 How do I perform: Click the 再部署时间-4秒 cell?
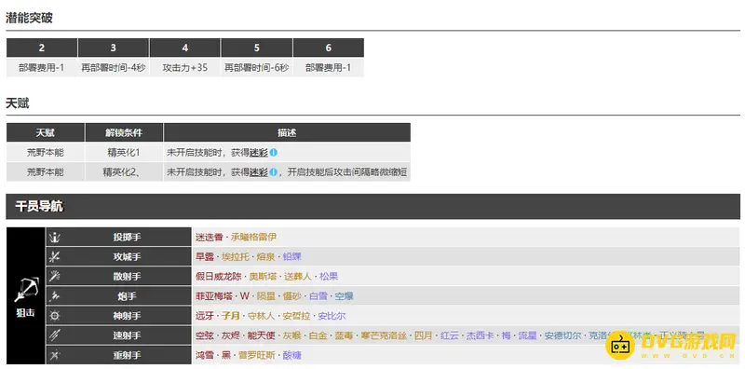[113, 67]
